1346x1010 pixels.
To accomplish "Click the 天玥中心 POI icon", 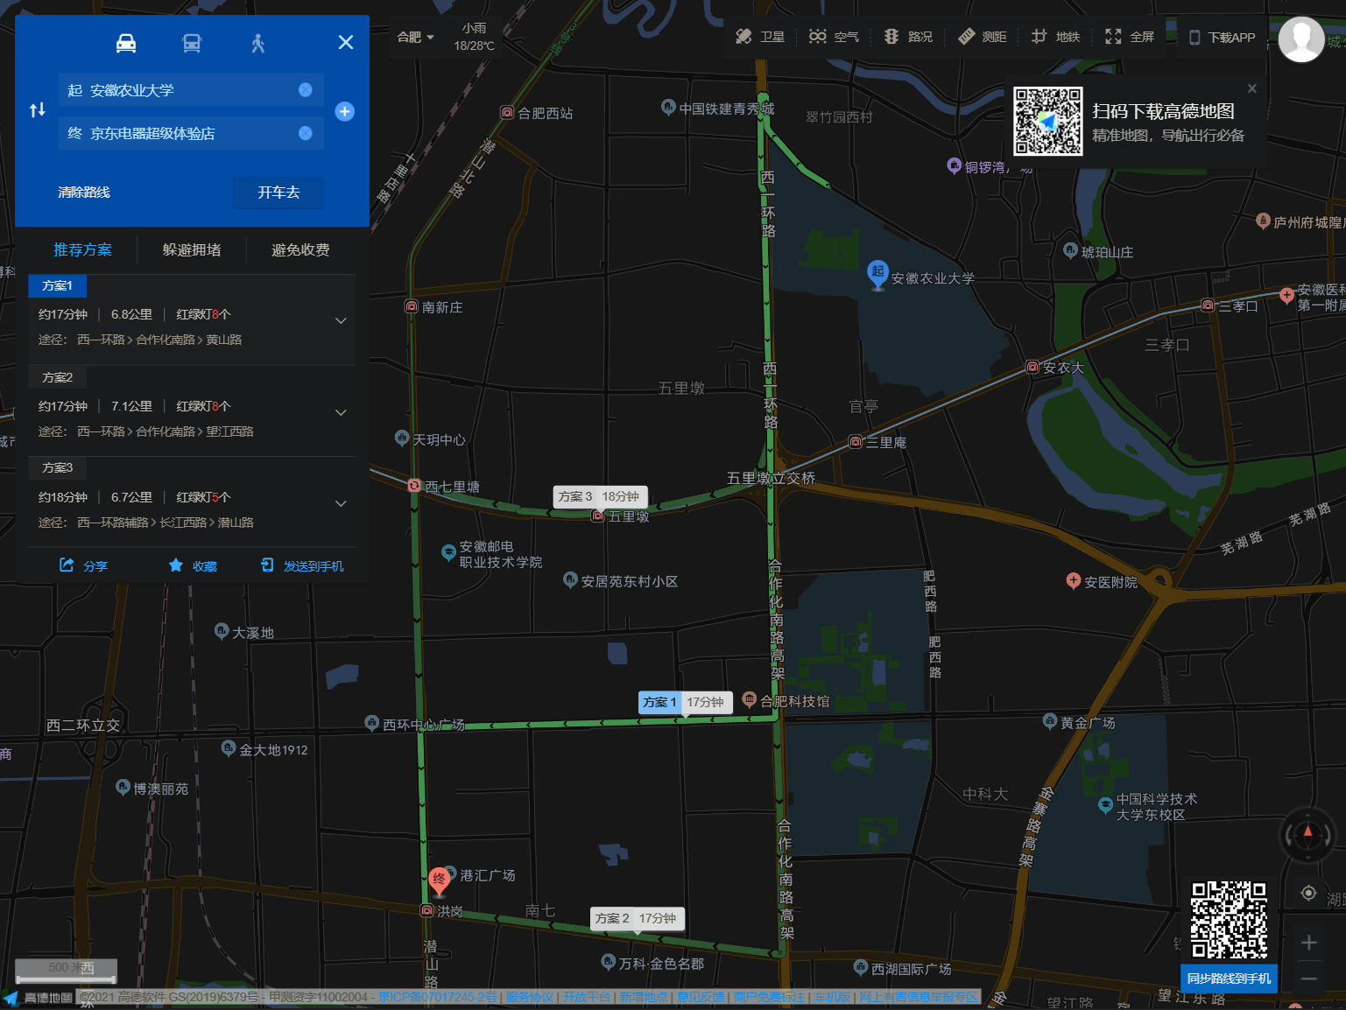I will (402, 438).
